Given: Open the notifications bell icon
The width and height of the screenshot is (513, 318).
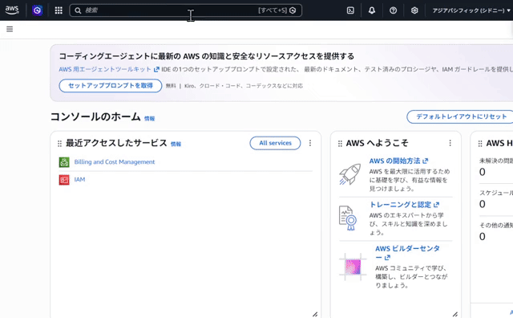Looking at the screenshot, I should tap(372, 10).
